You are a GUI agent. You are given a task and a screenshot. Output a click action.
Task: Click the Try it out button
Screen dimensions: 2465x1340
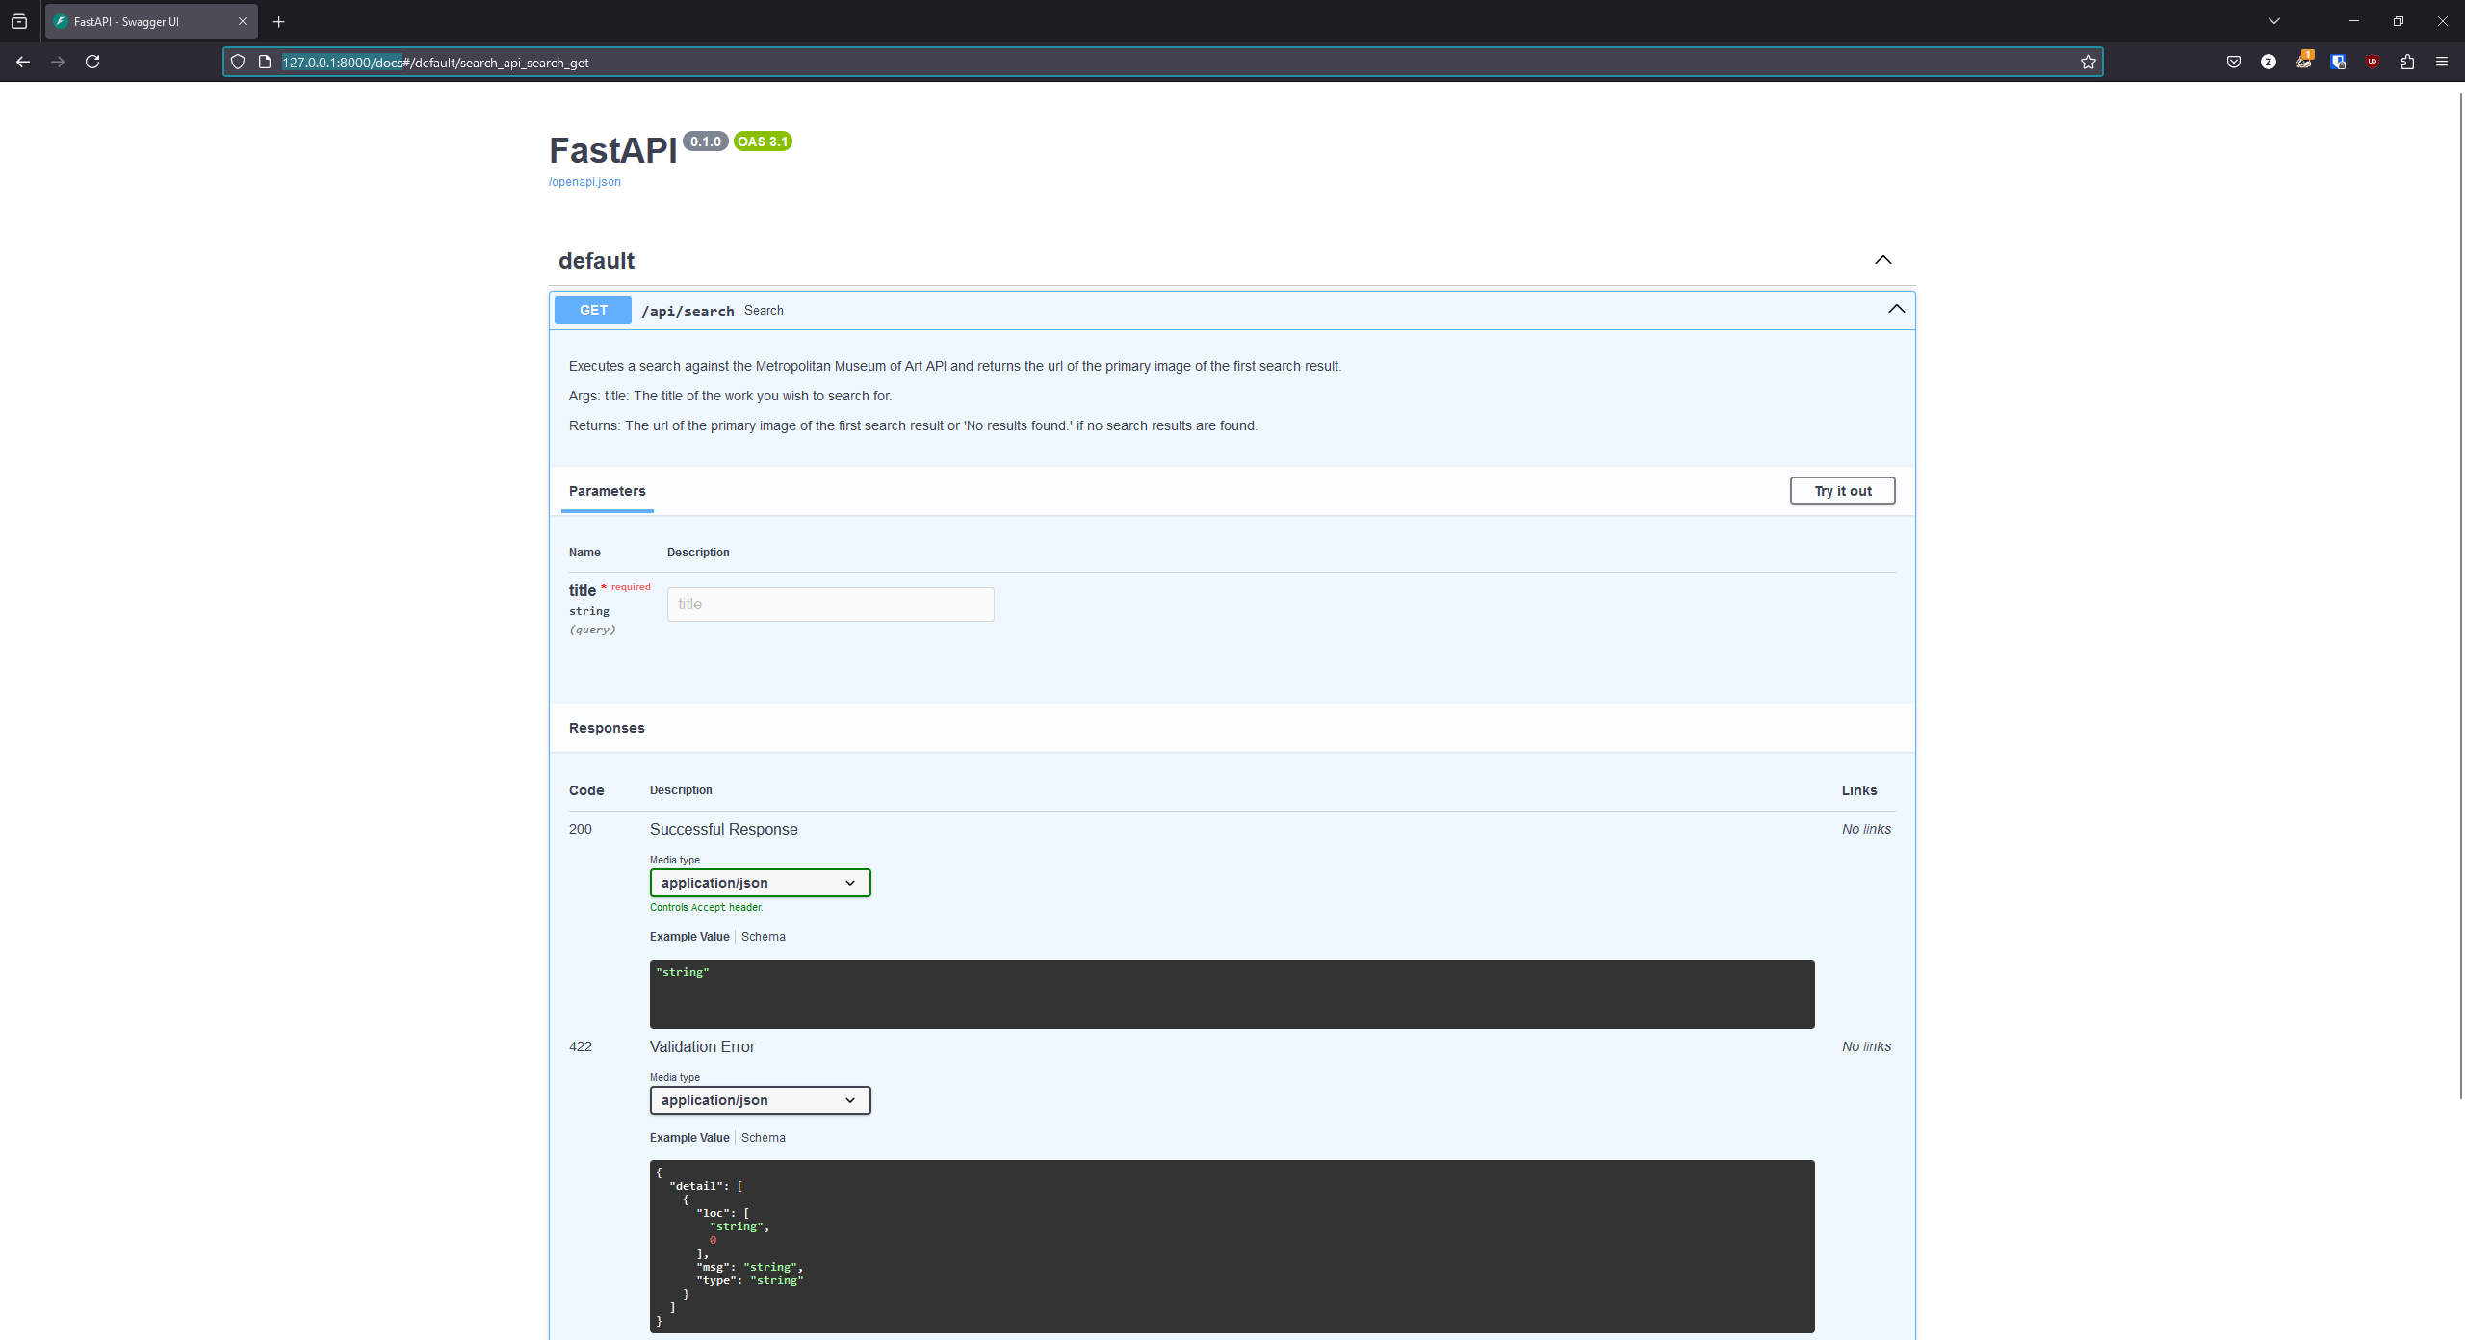(x=1841, y=490)
